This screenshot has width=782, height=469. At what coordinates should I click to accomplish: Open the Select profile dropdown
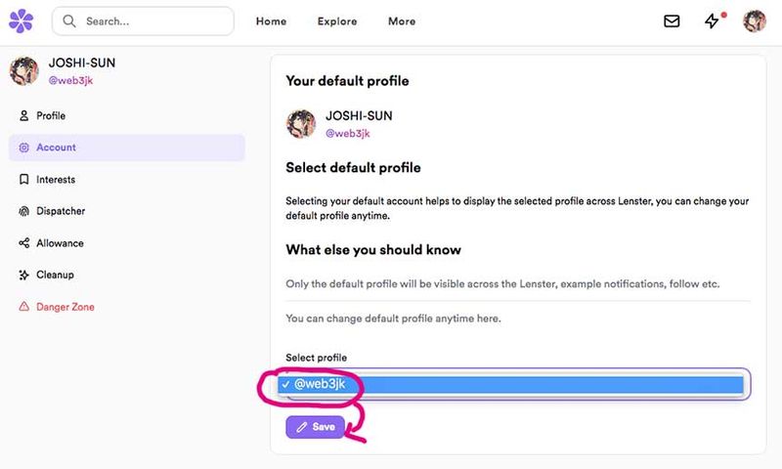[x=516, y=384]
